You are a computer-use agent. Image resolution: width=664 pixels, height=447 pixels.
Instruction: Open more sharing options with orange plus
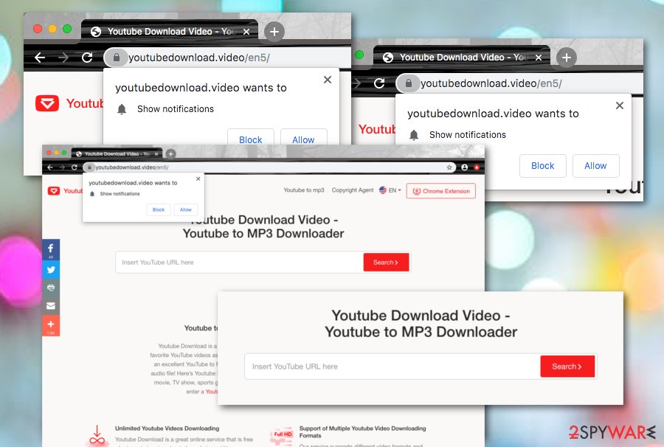point(51,325)
